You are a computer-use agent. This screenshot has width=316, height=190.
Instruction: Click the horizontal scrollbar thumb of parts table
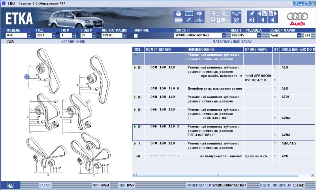[218, 175]
